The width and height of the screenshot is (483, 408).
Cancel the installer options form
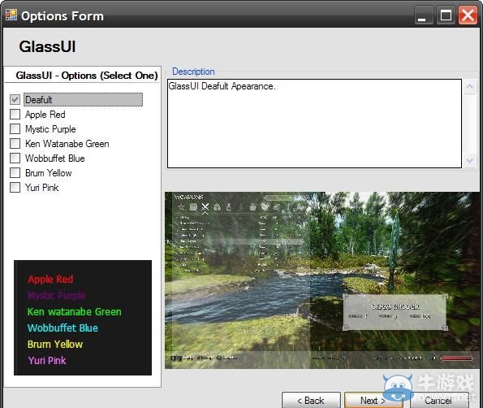(438, 401)
